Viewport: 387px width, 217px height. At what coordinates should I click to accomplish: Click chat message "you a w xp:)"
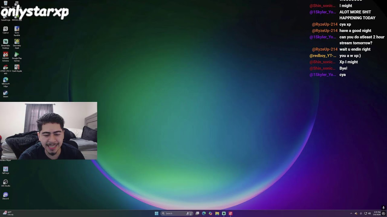(x=350, y=56)
